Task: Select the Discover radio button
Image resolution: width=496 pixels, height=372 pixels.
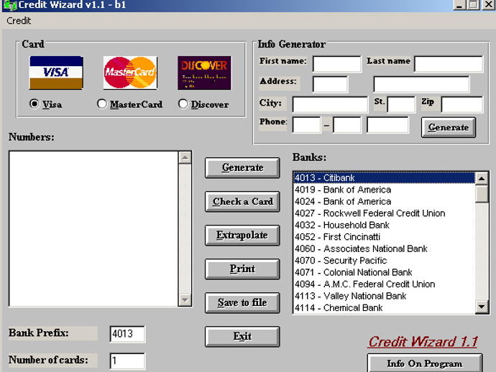Action: (x=183, y=103)
